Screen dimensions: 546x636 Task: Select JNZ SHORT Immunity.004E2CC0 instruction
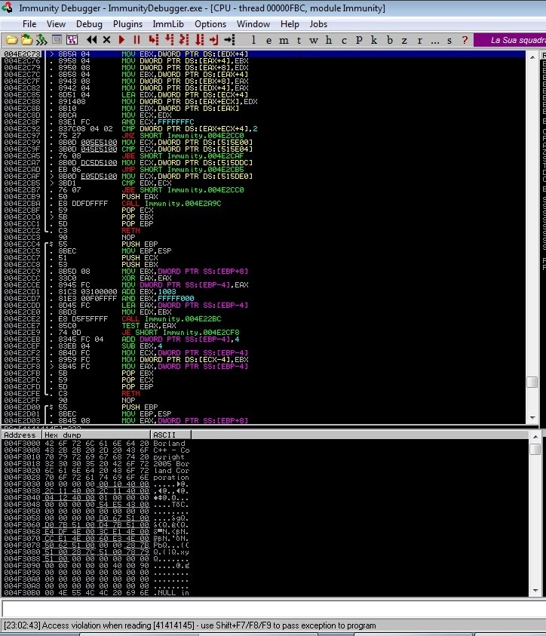point(263,136)
